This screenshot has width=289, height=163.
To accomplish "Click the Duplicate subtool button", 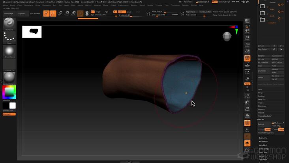I will point(264,71).
